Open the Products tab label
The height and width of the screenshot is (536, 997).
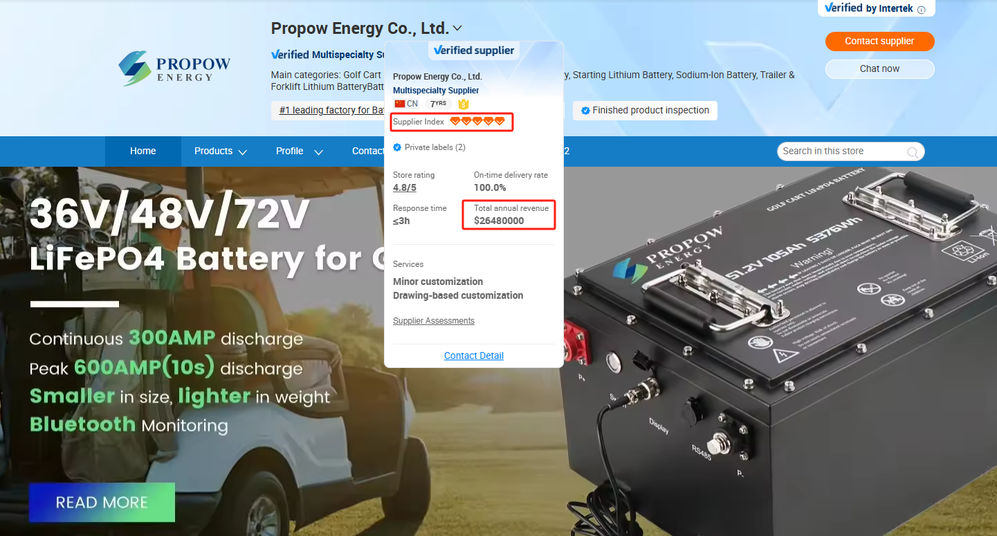tap(213, 151)
